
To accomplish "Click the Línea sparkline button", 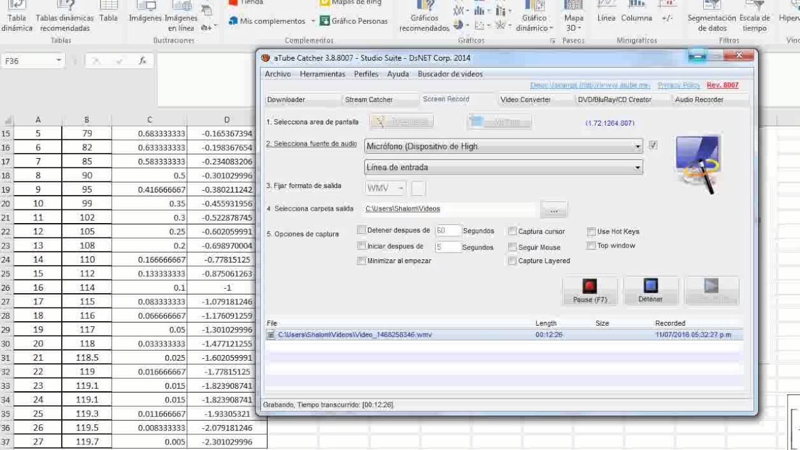I will point(606,12).
